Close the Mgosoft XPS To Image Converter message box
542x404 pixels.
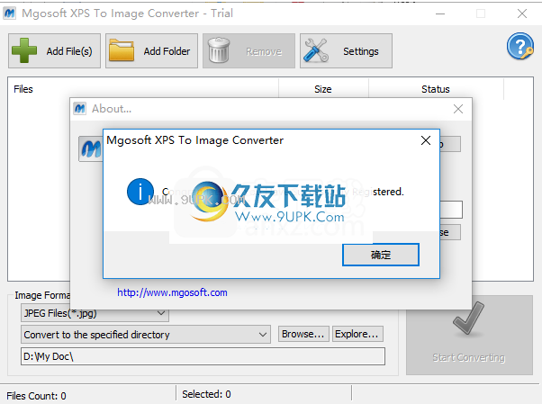pos(426,140)
